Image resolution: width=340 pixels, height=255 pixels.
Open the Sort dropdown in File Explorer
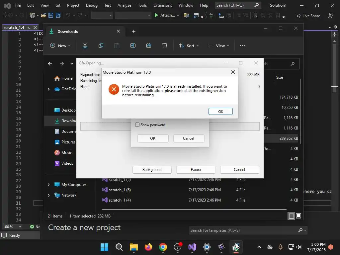pos(189,46)
